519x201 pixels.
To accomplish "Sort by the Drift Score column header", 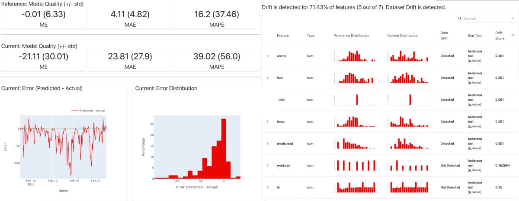I will (x=500, y=35).
